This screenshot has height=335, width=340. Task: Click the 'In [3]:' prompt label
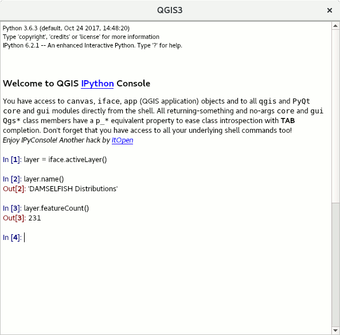(12, 208)
